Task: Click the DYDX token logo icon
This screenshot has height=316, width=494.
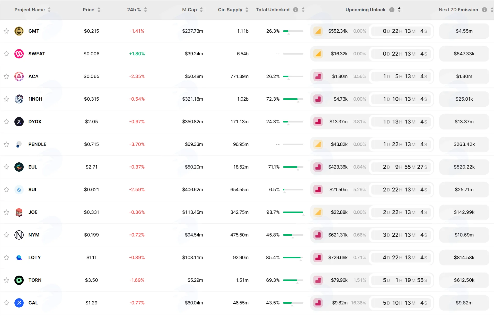Action: 19,122
